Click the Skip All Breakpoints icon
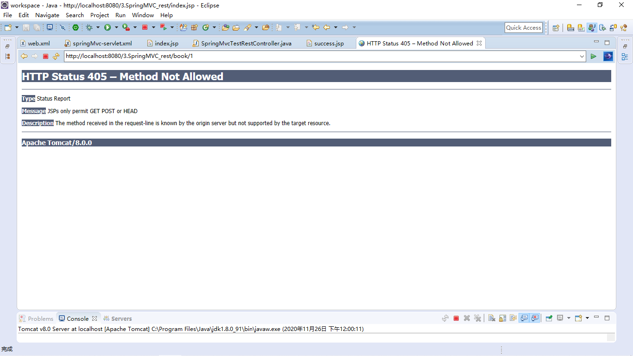The image size is (633, 356). point(63,28)
